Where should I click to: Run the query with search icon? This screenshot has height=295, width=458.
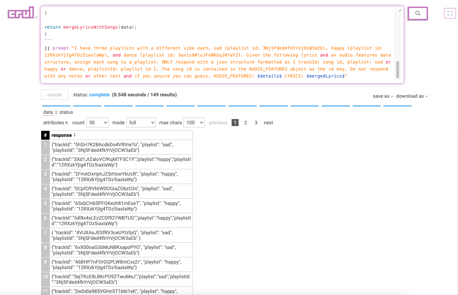(418, 14)
